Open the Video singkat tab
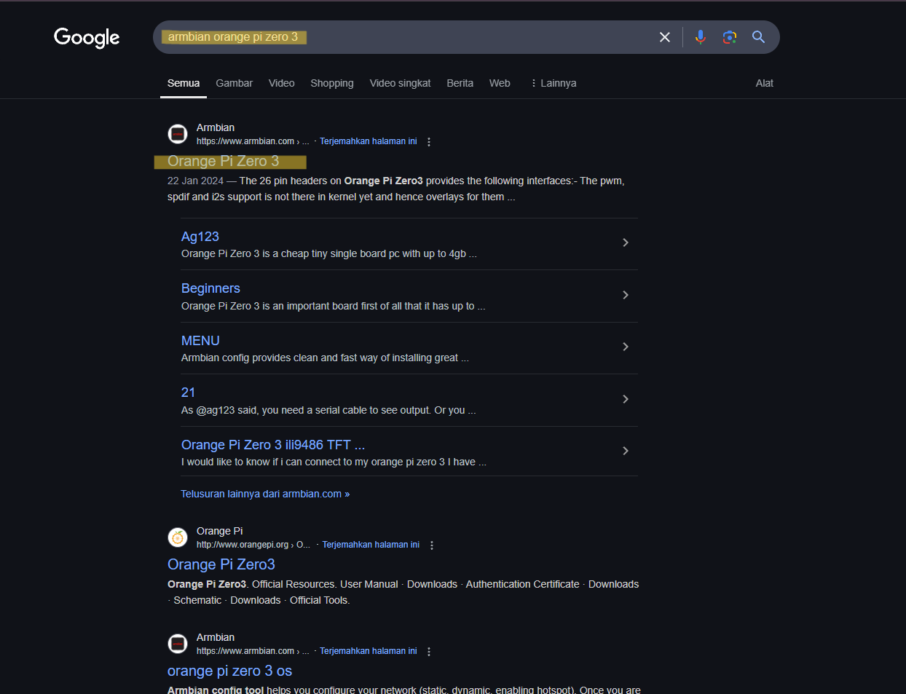906x694 pixels. [400, 83]
